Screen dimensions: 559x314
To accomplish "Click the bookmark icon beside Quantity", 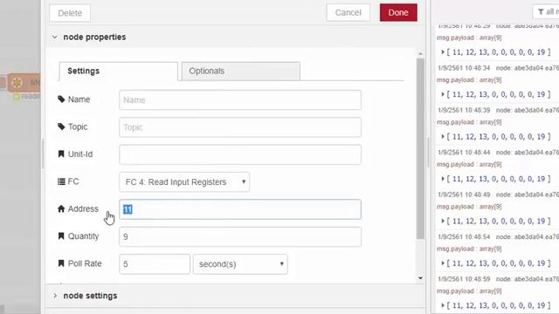I will point(61,236).
